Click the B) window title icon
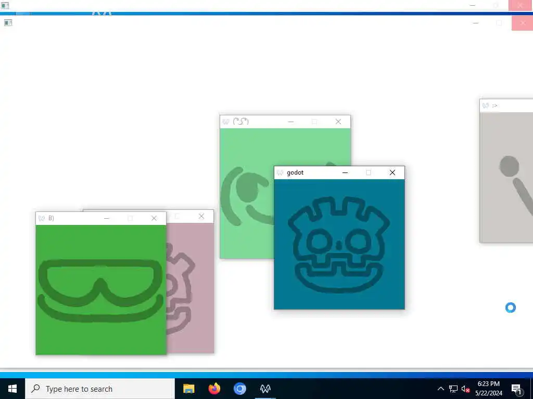The width and height of the screenshot is (533, 399). tap(42, 218)
